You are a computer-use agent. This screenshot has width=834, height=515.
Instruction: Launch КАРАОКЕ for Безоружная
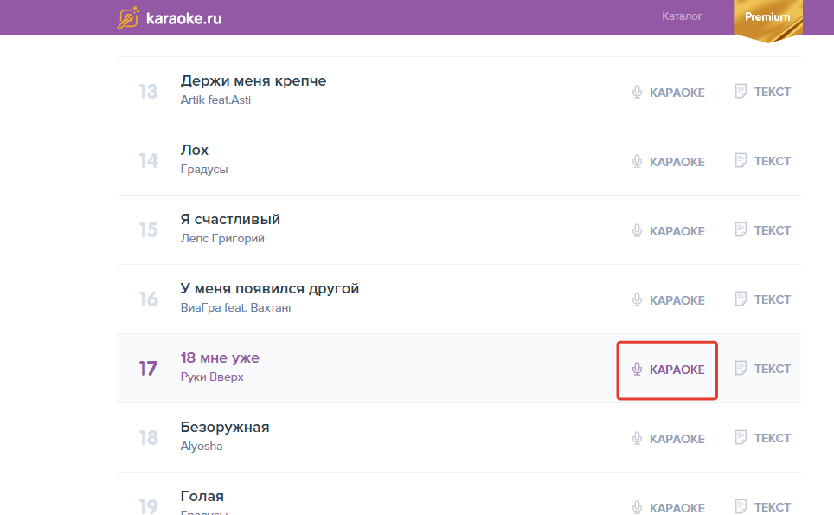click(677, 438)
